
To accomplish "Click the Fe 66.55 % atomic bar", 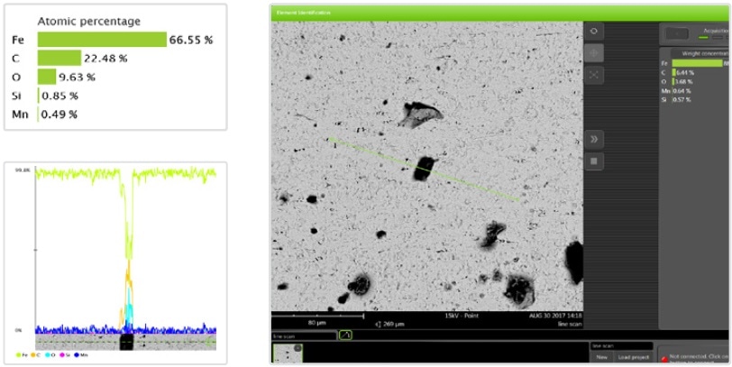I will [x=102, y=40].
